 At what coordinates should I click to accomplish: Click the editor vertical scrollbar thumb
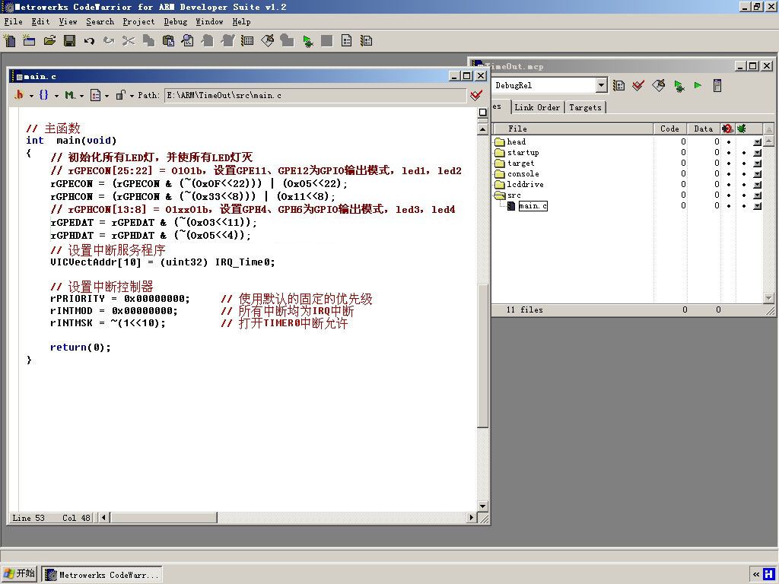pyautogui.click(x=482, y=356)
